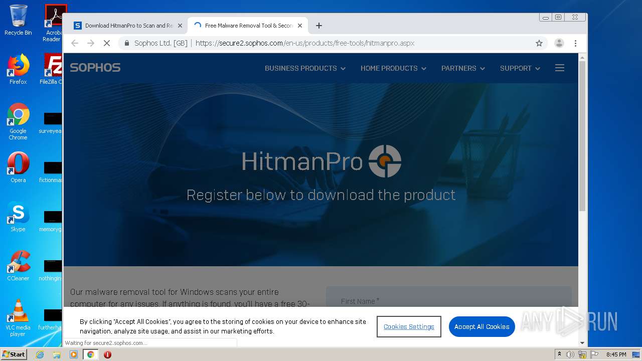The image size is (642, 361).
Task: Close the Free Malware Removal Tool tab
Action: 300,26
